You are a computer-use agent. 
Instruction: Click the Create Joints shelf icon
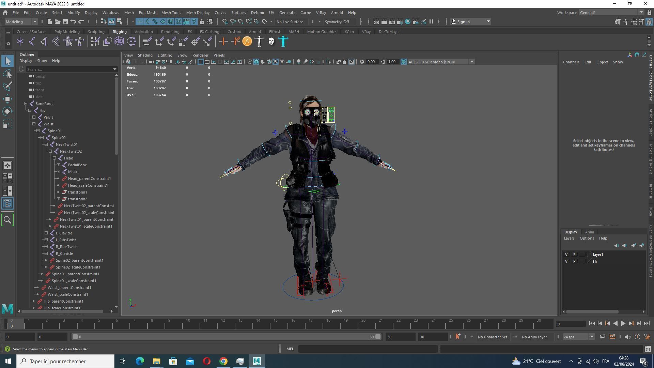coord(32,42)
